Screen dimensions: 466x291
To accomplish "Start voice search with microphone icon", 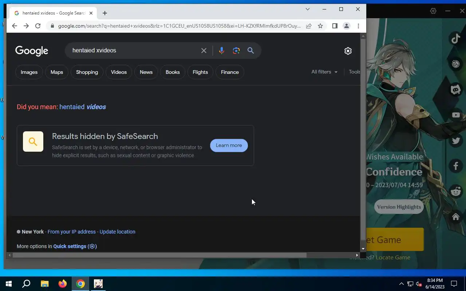I will (221, 51).
